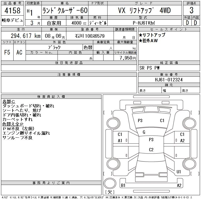Screen dimensions: 201x201
Task: Click the exterior grade D under 外装
Action: pyautogui.click(x=187, y=23)
